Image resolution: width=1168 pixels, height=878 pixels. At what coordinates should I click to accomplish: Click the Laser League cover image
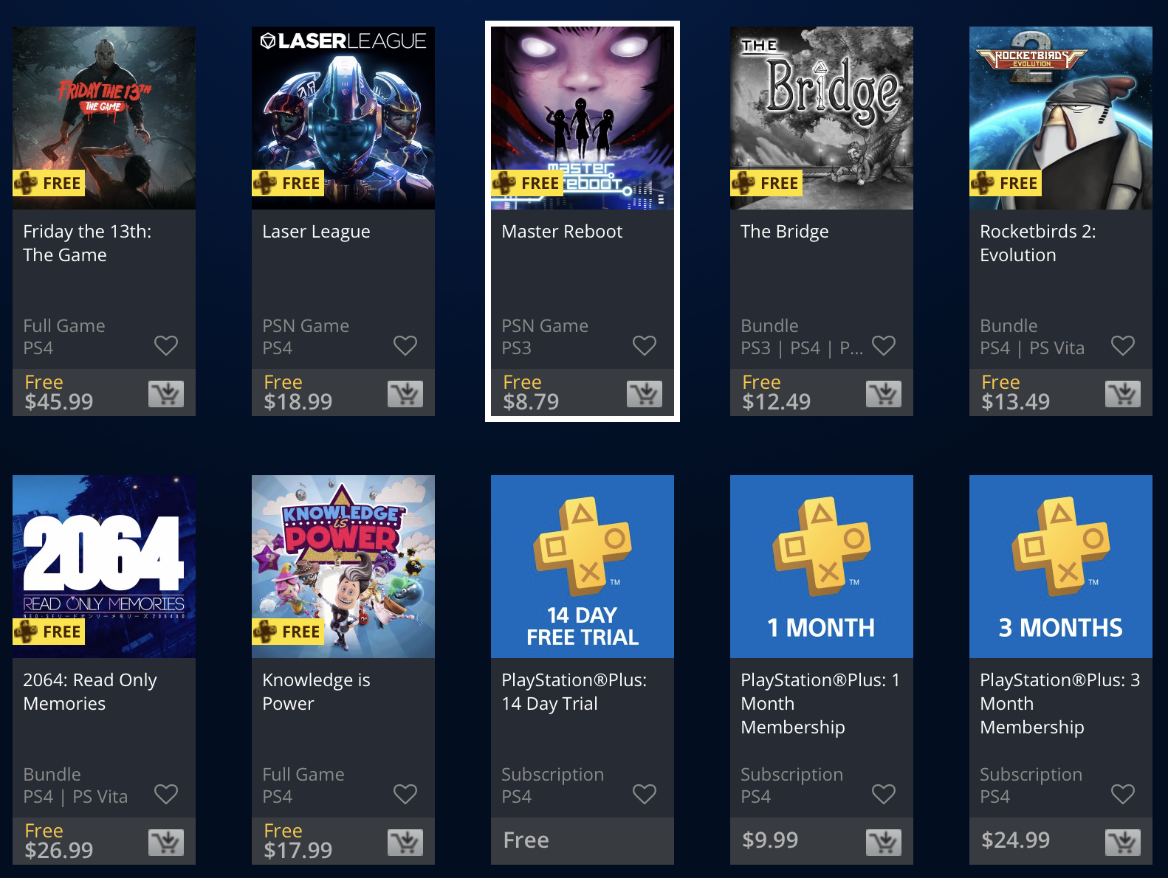pos(343,118)
